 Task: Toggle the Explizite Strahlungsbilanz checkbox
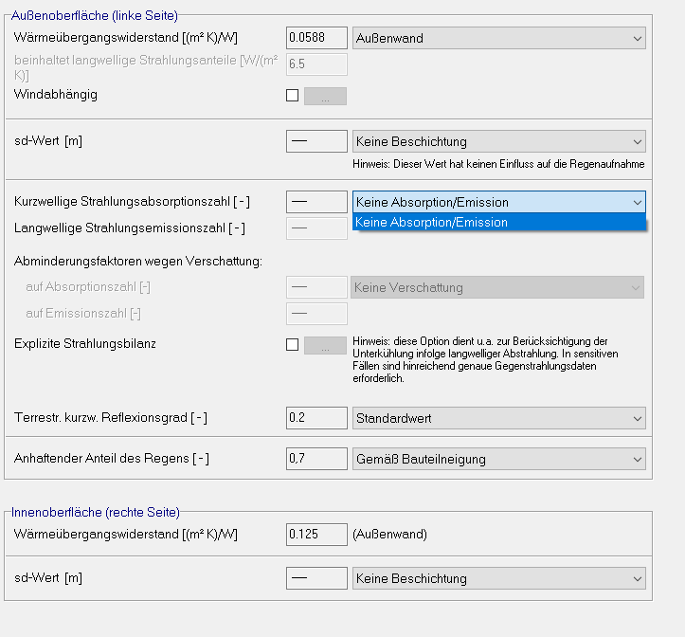pyautogui.click(x=292, y=344)
